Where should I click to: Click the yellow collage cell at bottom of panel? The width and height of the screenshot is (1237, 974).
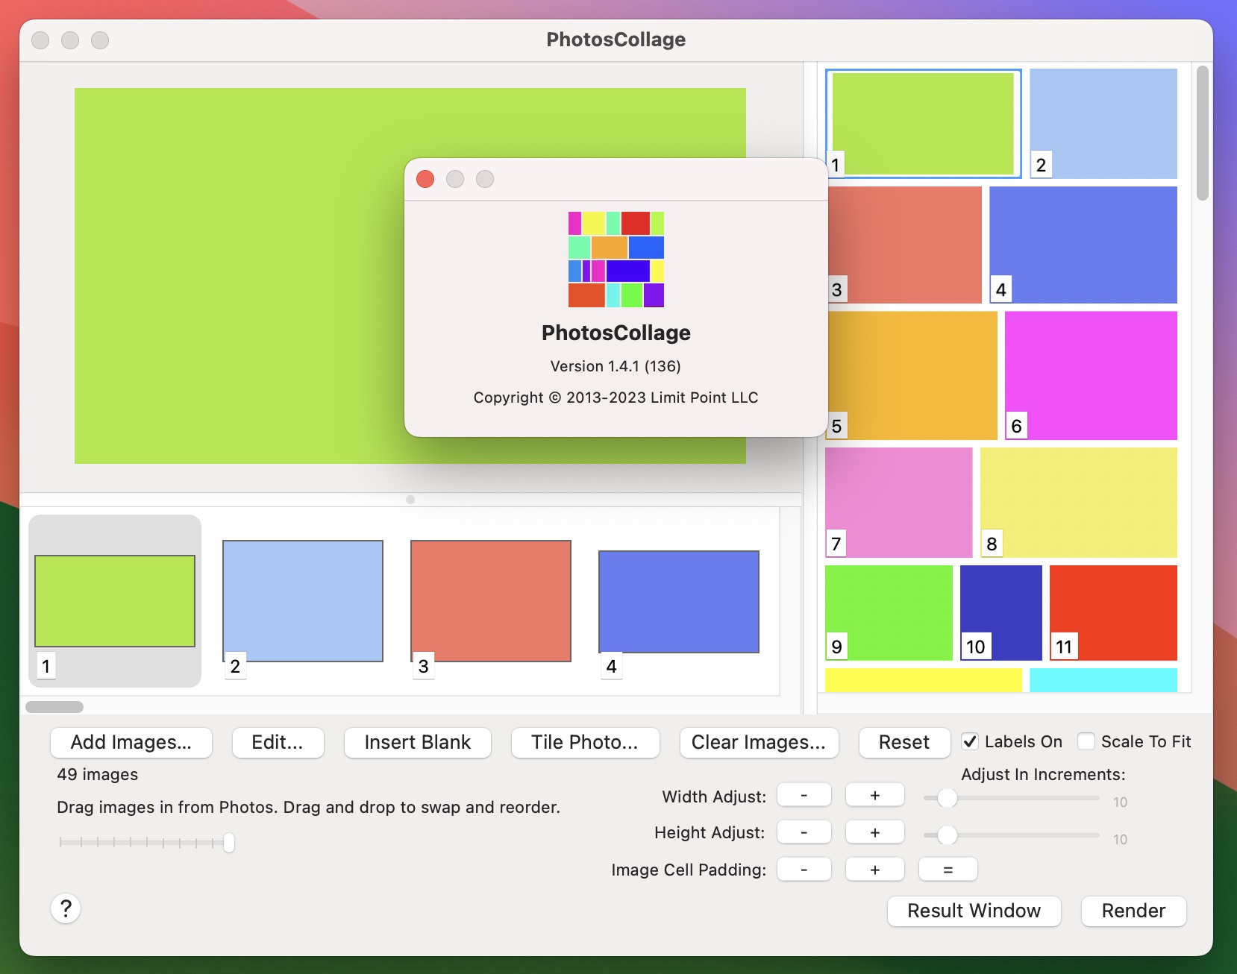coord(924,680)
